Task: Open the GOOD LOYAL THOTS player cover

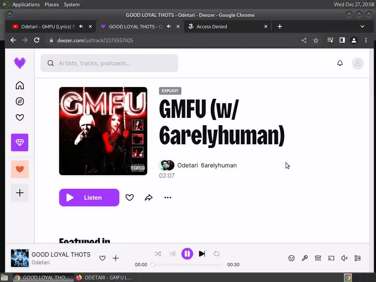Action: click(x=20, y=258)
